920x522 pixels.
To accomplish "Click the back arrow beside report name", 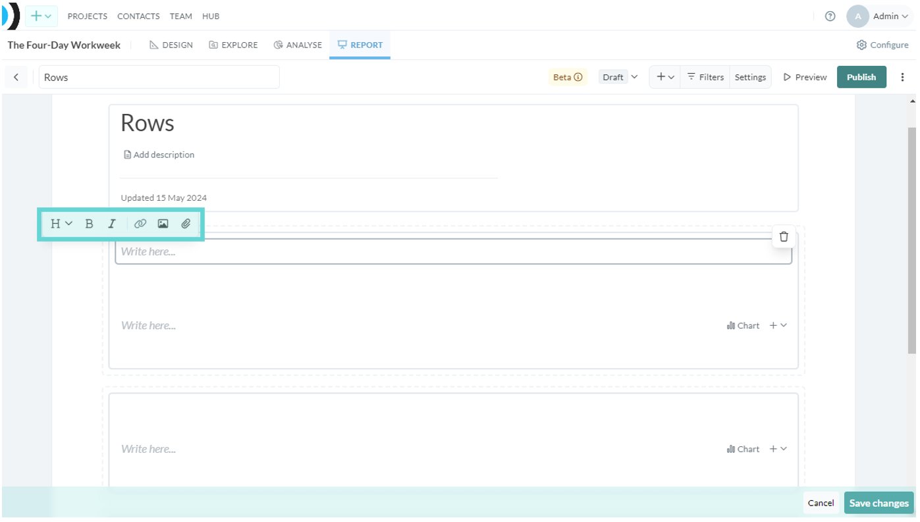I will click(x=16, y=77).
